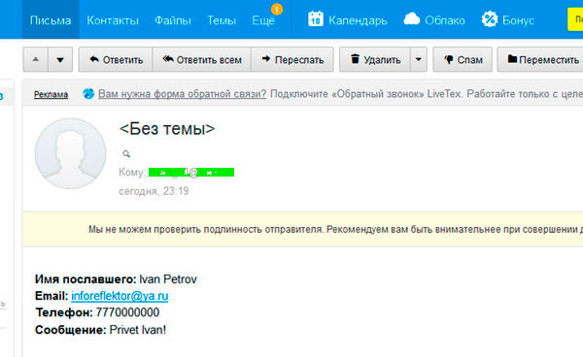Click the orange notification badge

[277, 9]
